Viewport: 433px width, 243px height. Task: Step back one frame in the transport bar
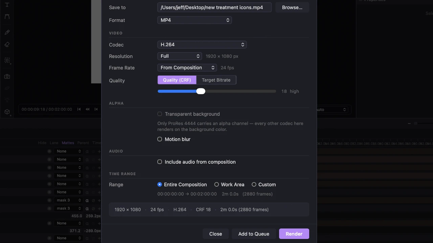click(96, 109)
